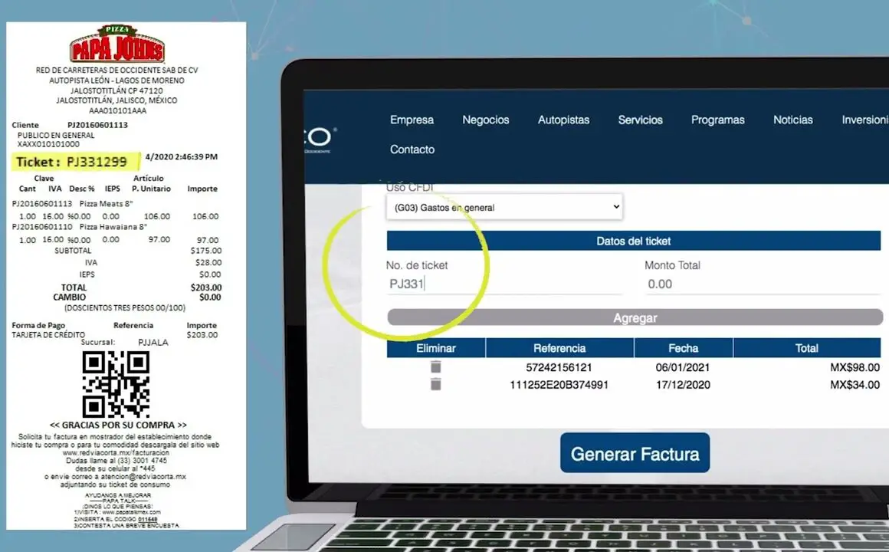Click the Eliminar column header
Viewport: 889px width, 552px height.
[436, 348]
